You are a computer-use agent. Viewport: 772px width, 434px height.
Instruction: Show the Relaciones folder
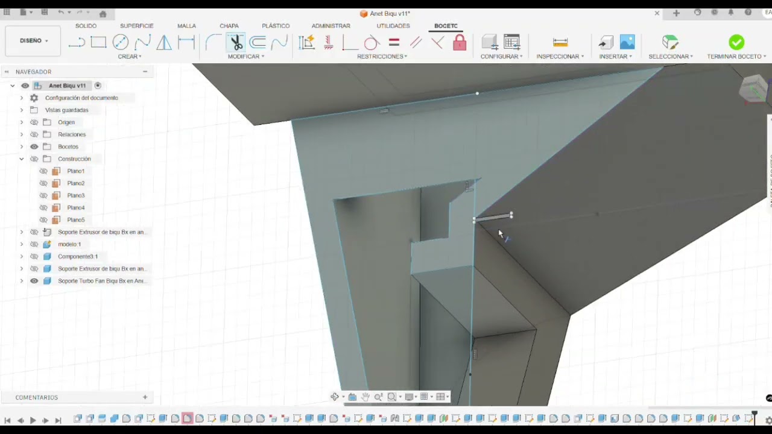point(34,134)
